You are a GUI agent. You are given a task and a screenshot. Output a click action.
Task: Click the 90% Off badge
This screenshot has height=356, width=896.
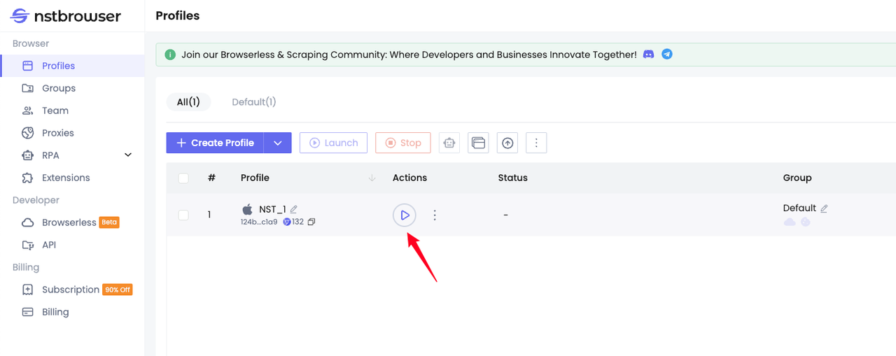[117, 290]
